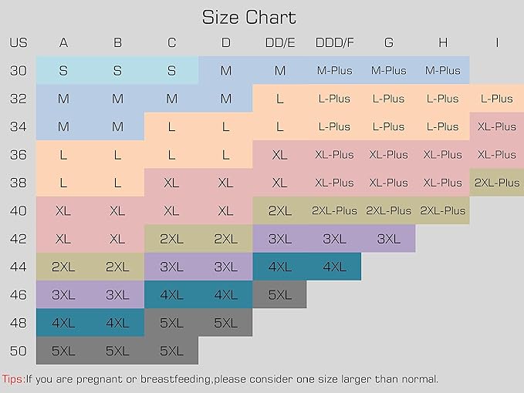524x393 pixels.
Task: Select the DD/E column header
Action: coord(279,43)
